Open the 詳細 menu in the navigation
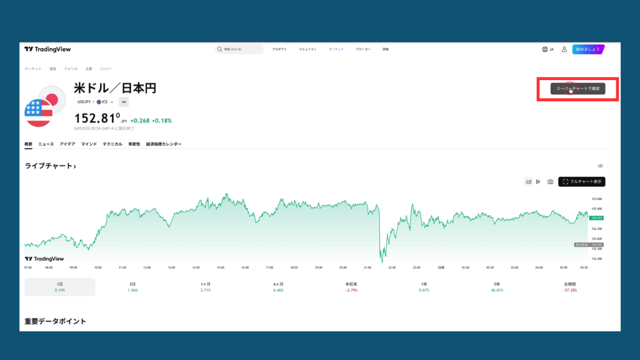640x360 pixels. pyautogui.click(x=385, y=49)
